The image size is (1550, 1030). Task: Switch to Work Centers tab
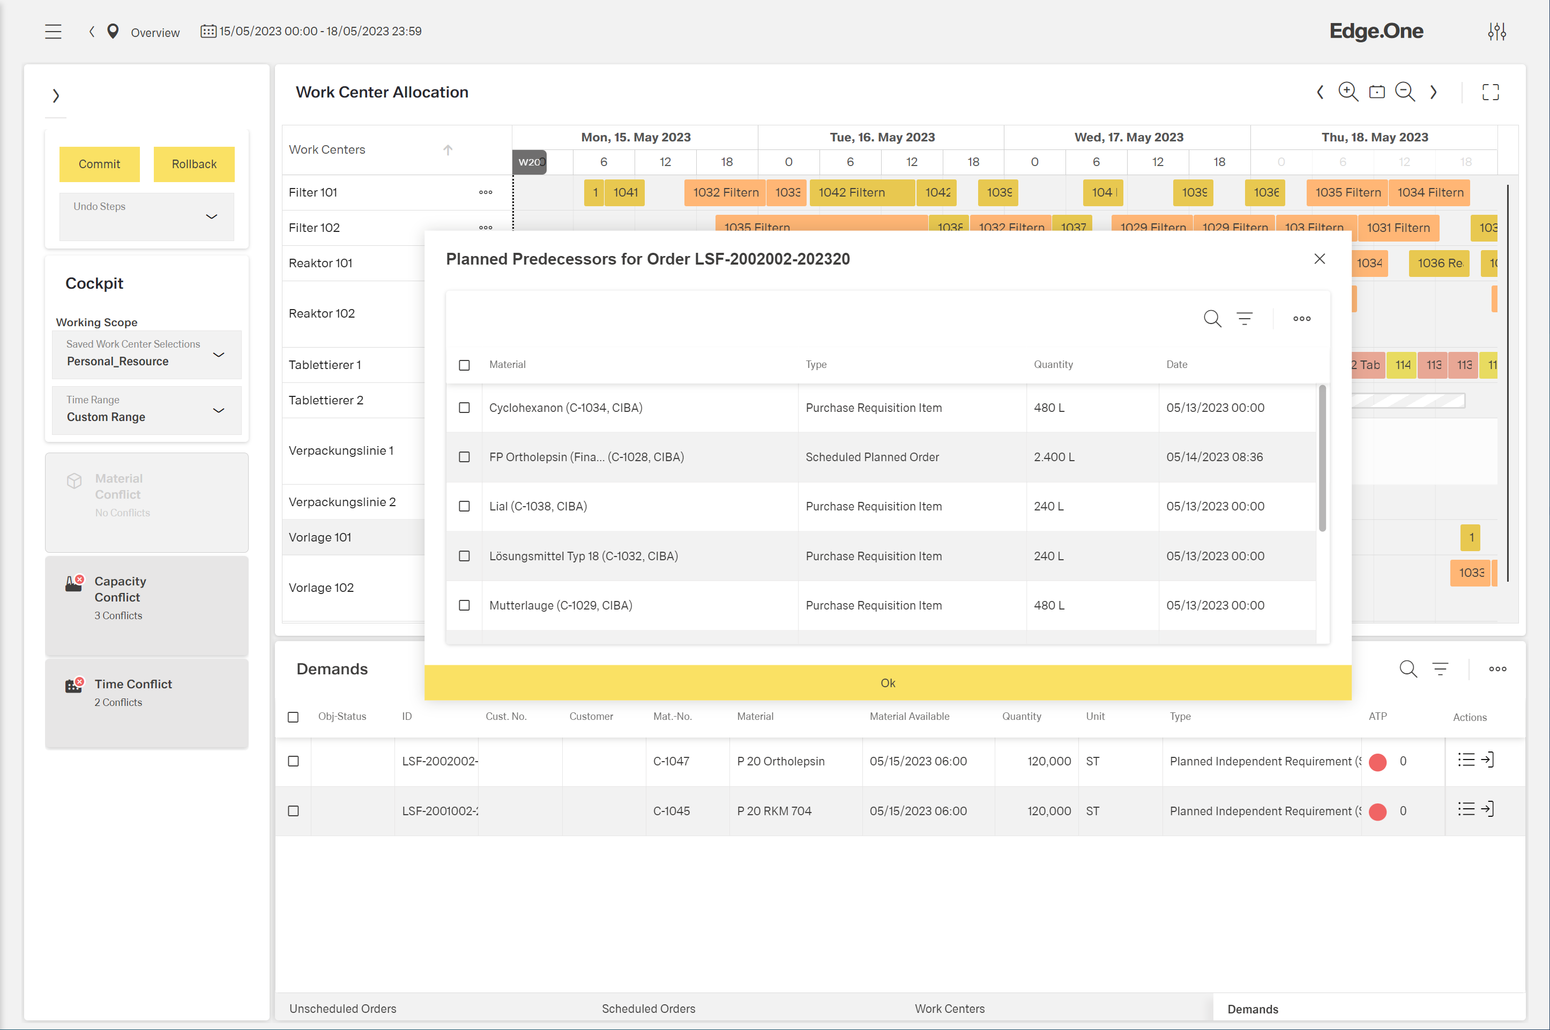tap(949, 1009)
